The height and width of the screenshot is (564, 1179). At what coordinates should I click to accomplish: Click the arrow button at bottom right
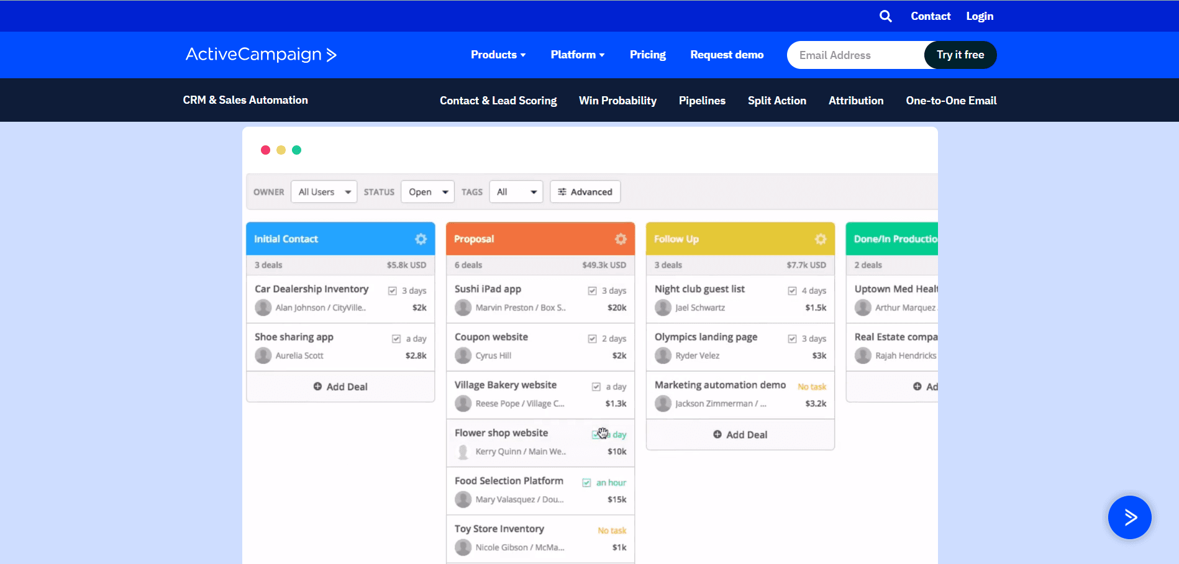point(1129,517)
